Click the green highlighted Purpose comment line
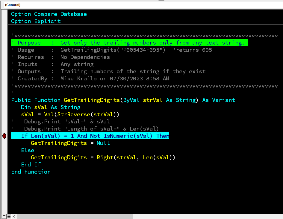 pos(129,43)
